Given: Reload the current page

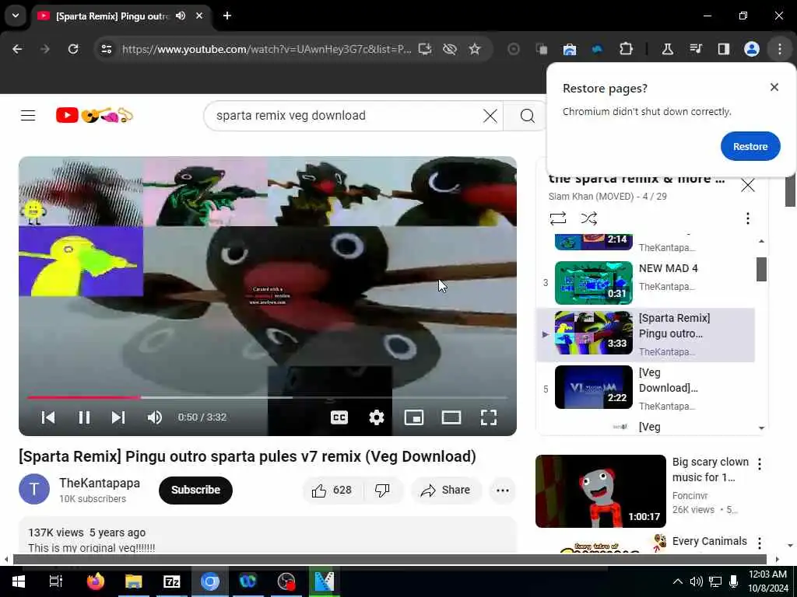Looking at the screenshot, I should 73,49.
